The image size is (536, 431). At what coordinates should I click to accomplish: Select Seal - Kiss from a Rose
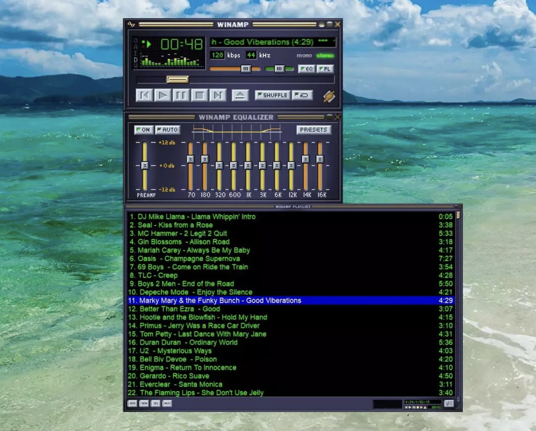[x=291, y=225]
